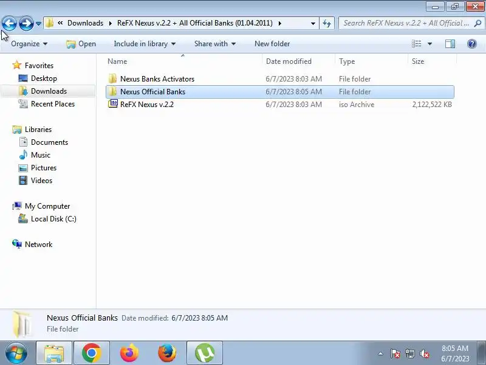Image resolution: width=486 pixels, height=365 pixels.
Task: Click the folder icon in the address bar
Action: tap(49, 23)
